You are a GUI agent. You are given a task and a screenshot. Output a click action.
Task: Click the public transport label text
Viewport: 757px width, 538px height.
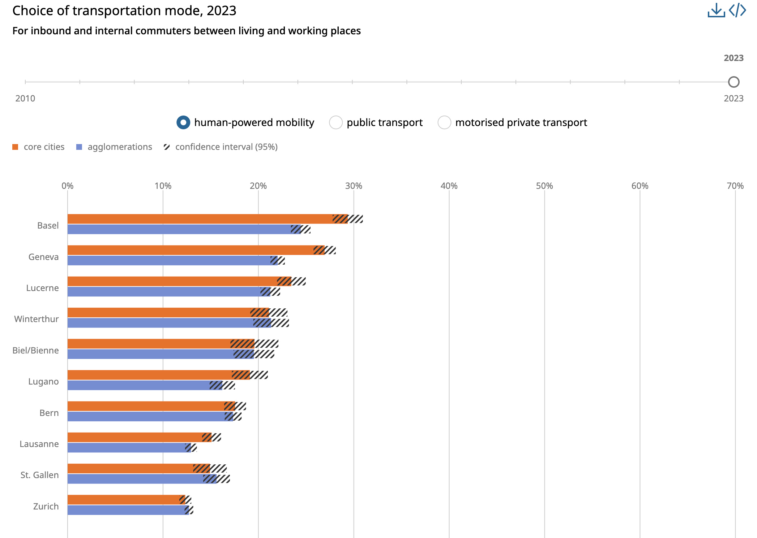[385, 122]
